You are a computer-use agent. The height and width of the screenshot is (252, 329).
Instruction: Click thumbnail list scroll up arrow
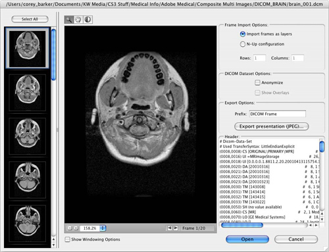[53, 239]
